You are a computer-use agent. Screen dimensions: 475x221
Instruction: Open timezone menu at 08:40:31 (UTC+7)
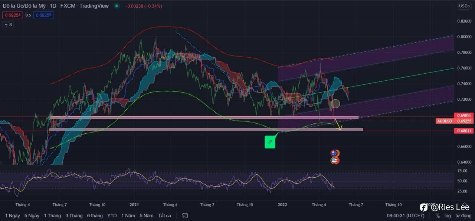coord(405,215)
